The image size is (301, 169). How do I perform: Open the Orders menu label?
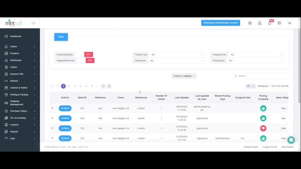(x=13, y=67)
